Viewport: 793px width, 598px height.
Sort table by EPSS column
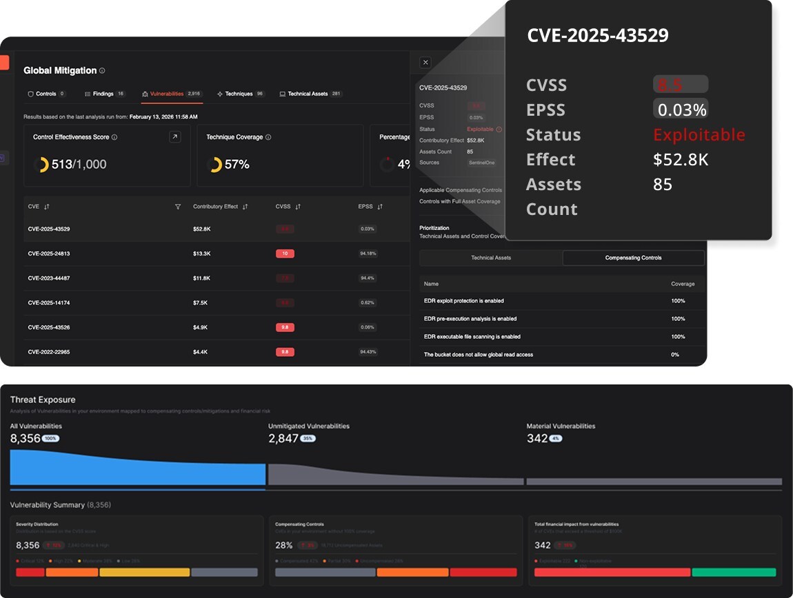380,207
